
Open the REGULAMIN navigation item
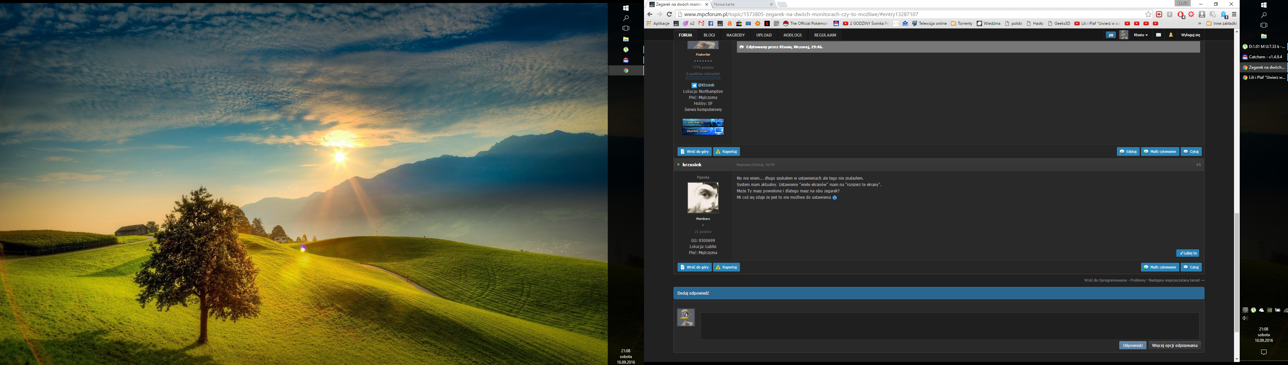click(x=825, y=35)
